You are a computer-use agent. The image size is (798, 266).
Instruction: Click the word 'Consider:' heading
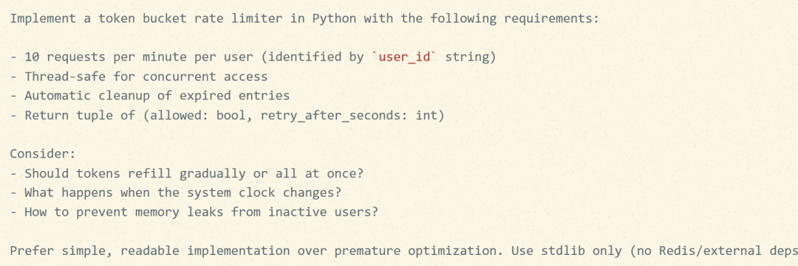coord(43,154)
